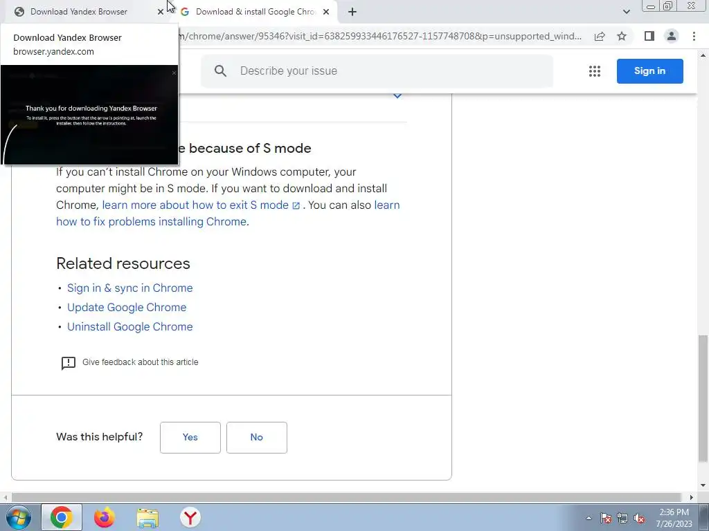Open Sign in & sync in Chrome link
The width and height of the screenshot is (709, 531).
point(129,288)
